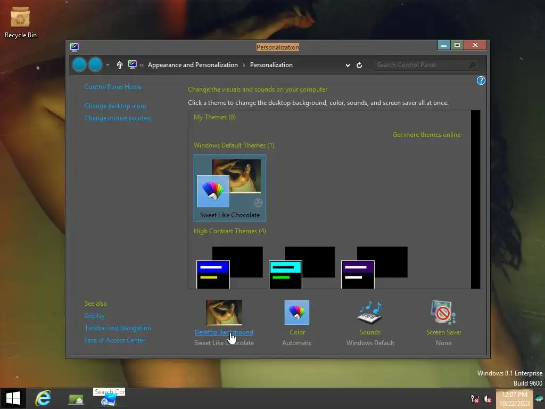Open Taskbar and Navigation link

click(118, 328)
